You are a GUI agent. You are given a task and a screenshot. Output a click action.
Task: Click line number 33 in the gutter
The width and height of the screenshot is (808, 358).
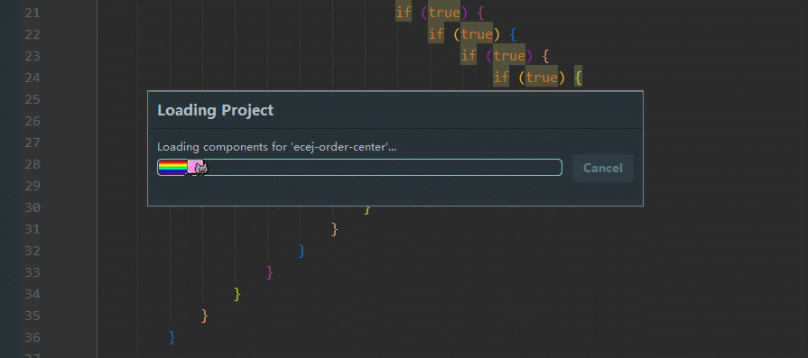32,272
